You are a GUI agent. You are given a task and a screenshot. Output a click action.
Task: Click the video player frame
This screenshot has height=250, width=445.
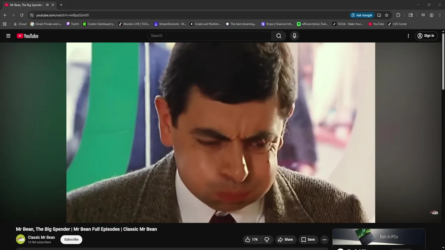tap(221, 133)
